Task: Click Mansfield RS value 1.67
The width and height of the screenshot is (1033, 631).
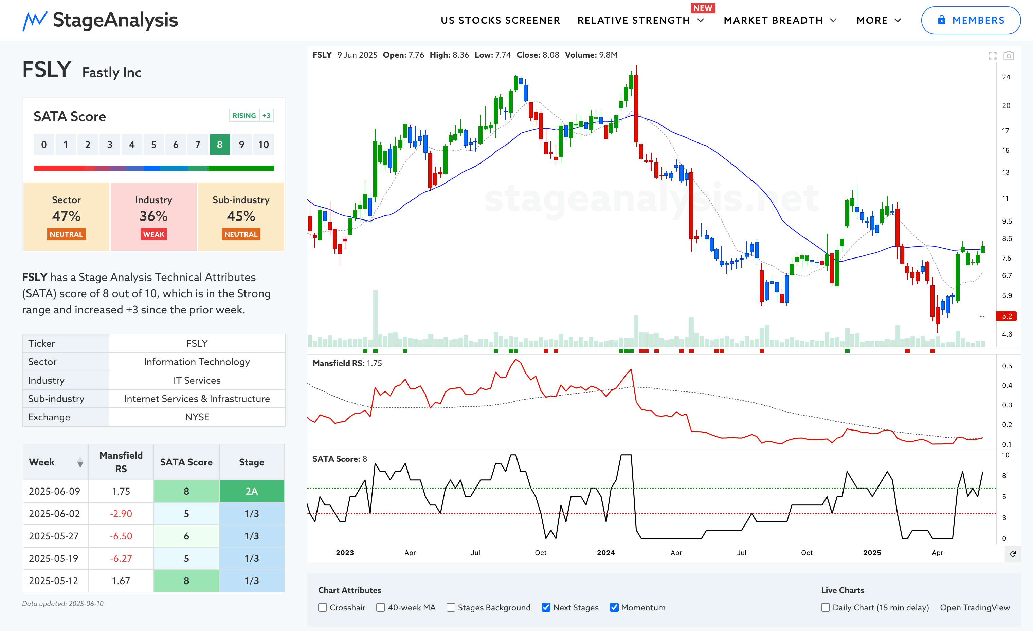Action: 121,581
